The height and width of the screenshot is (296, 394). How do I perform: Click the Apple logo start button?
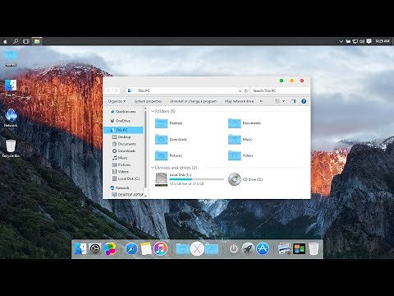point(5,41)
